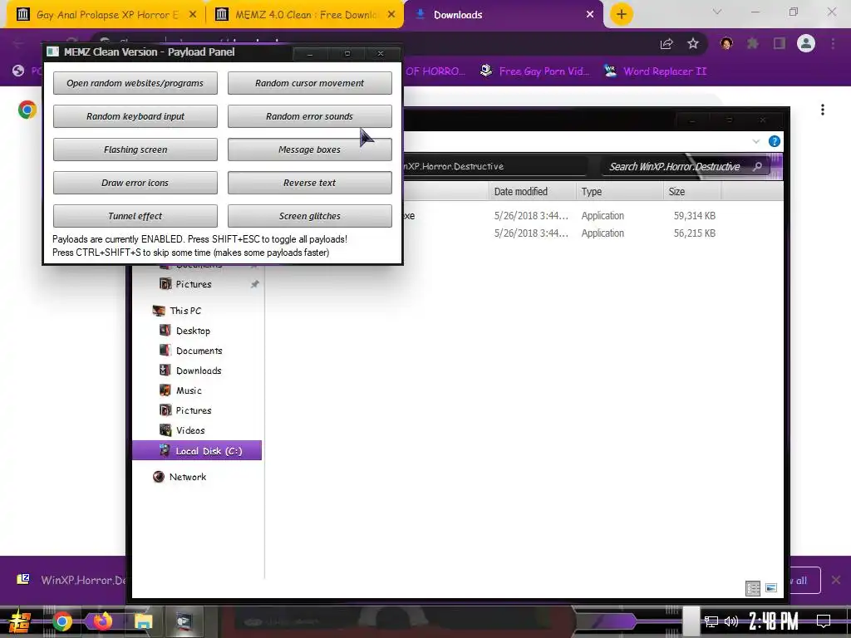Switch to MEMZ 4.0 Clean tab
Image resolution: width=851 pixels, height=638 pixels.
(x=305, y=15)
